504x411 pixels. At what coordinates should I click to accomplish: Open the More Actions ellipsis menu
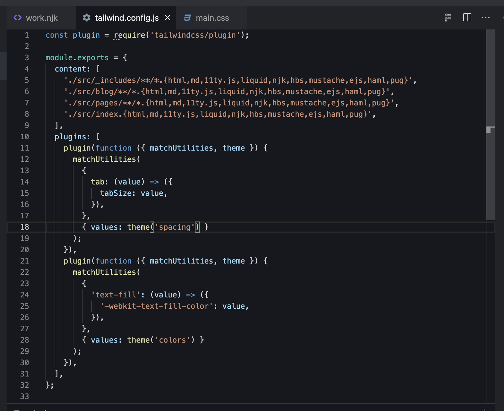pyautogui.click(x=485, y=18)
